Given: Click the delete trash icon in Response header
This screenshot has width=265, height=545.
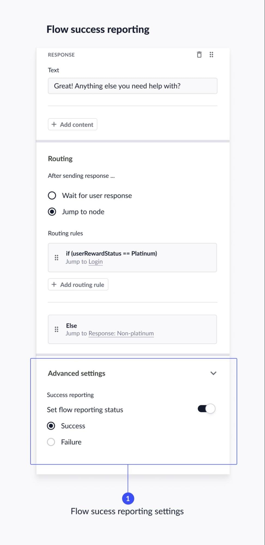Looking at the screenshot, I should 199,55.
